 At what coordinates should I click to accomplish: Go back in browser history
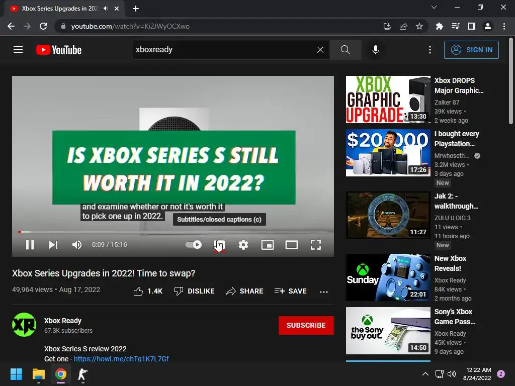click(11, 26)
